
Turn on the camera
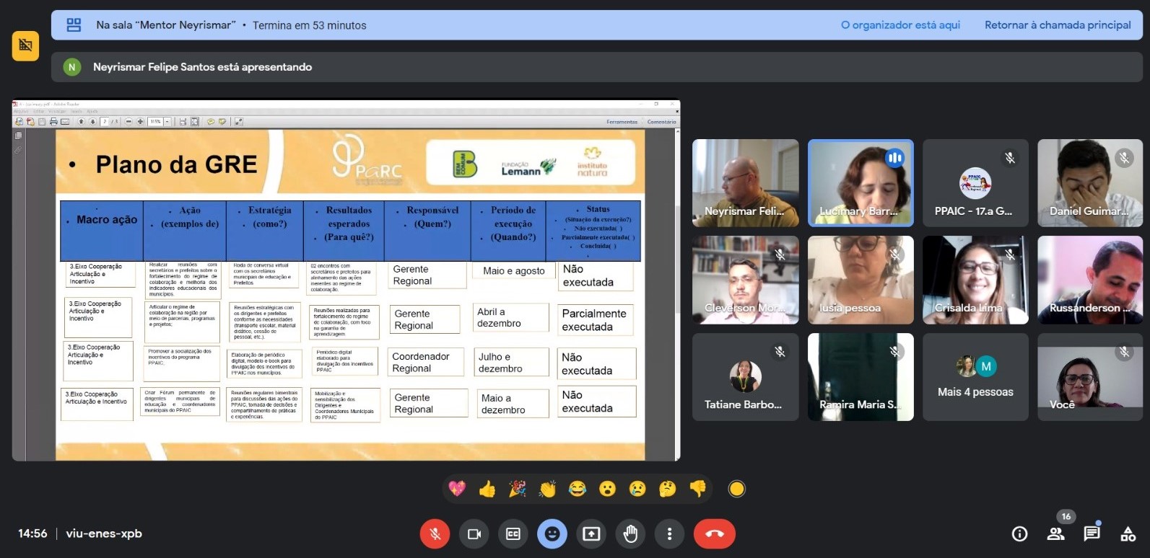tap(474, 533)
